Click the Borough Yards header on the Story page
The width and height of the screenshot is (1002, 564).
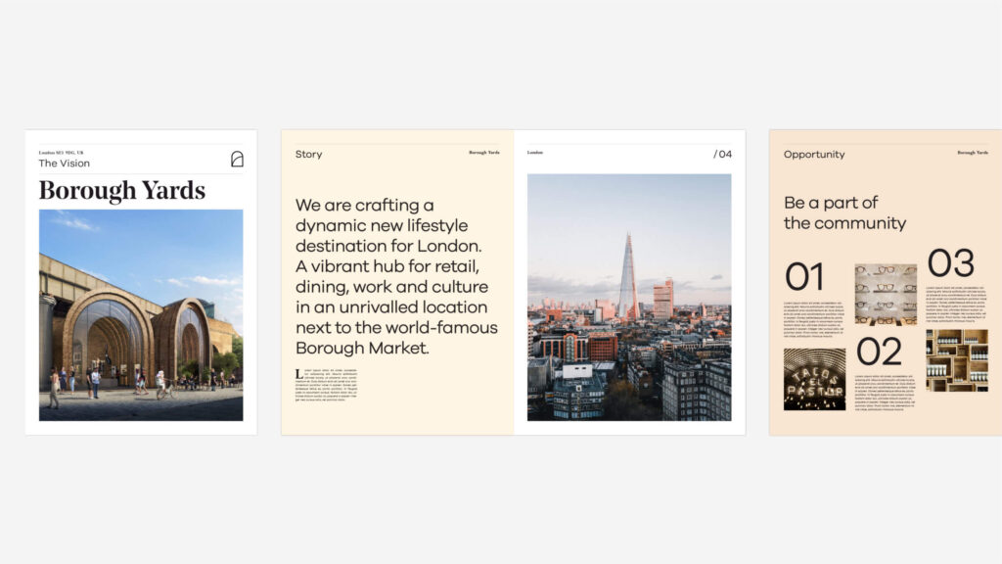click(483, 153)
